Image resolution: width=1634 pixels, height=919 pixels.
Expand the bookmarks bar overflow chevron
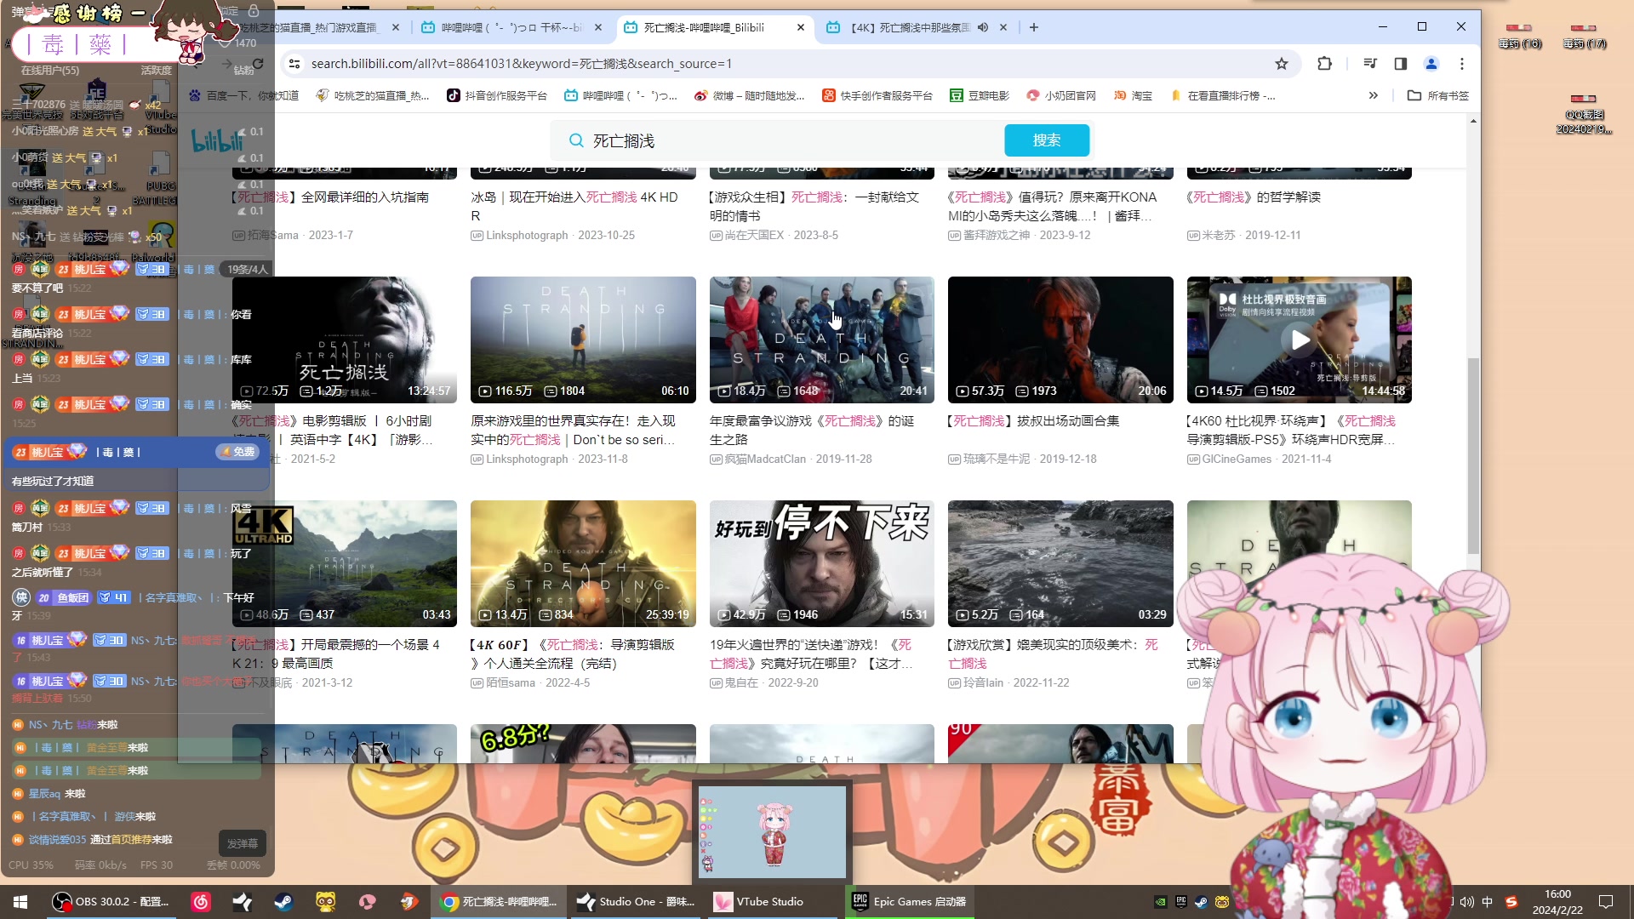tap(1373, 95)
